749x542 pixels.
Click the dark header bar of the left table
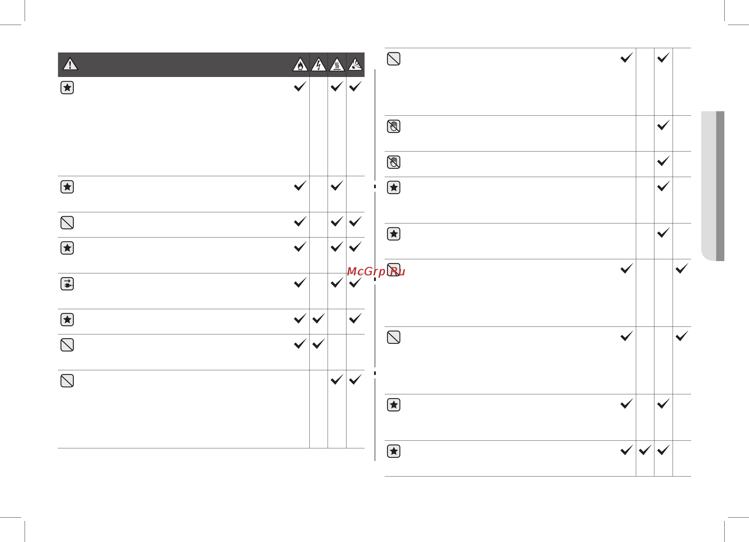click(x=211, y=65)
